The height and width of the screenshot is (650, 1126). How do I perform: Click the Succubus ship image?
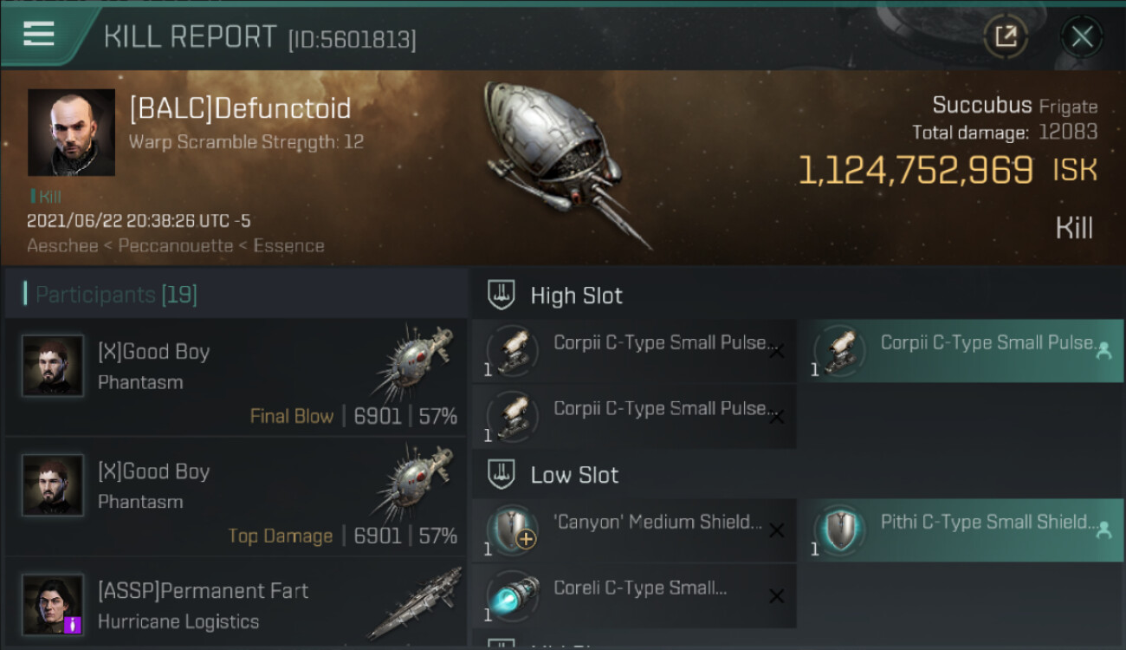[x=569, y=165]
